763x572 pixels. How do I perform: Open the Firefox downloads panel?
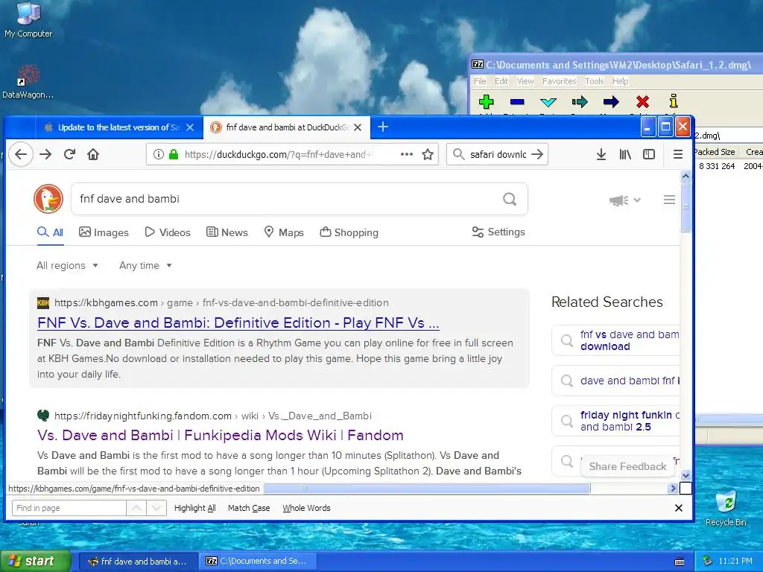coord(601,154)
